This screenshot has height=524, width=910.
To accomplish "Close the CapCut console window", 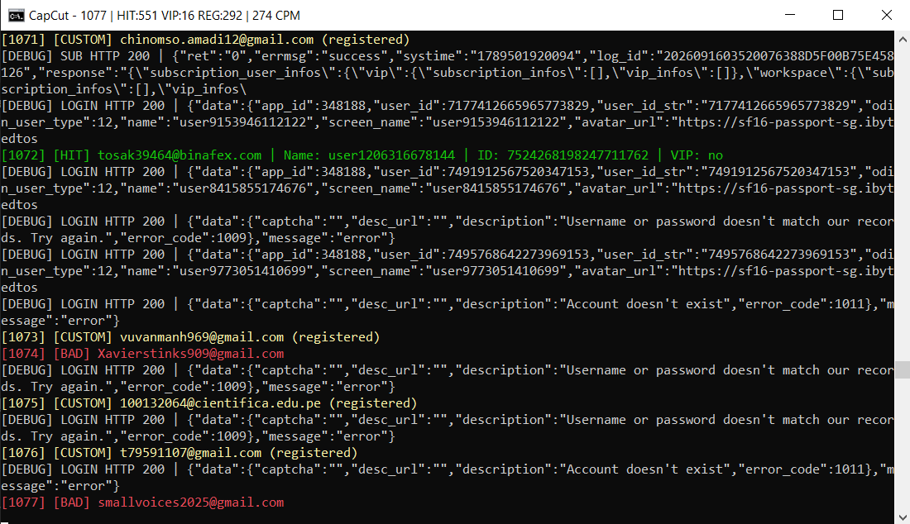I will [886, 15].
